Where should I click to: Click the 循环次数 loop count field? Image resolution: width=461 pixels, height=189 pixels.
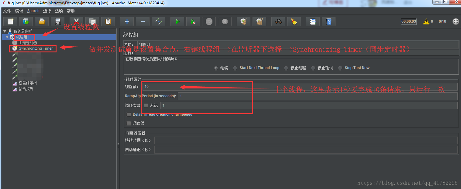point(309,105)
